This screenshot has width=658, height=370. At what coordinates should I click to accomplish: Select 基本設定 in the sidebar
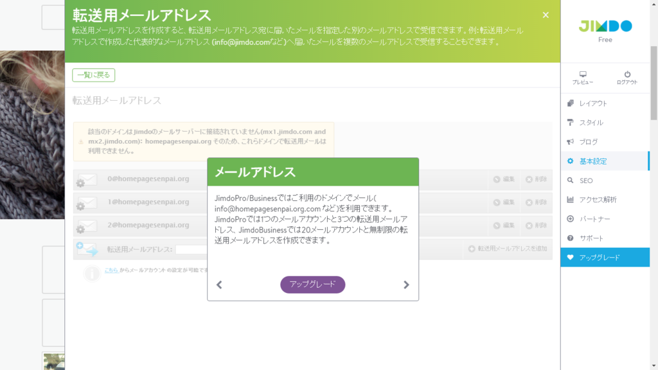605,161
